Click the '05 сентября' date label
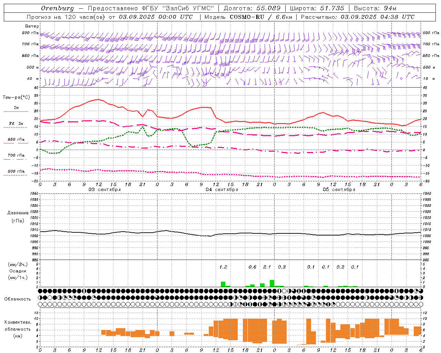This screenshot has height=353, width=441. click(339, 190)
